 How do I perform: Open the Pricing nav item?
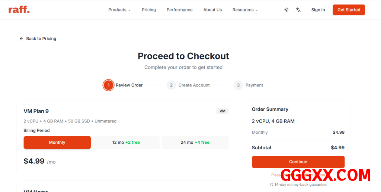click(149, 10)
